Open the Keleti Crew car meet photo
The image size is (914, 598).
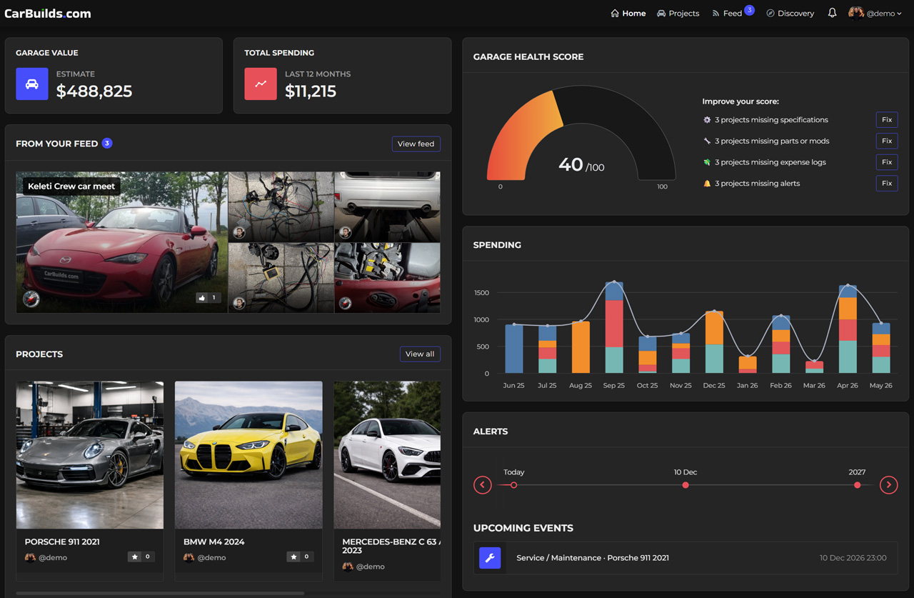(x=121, y=242)
